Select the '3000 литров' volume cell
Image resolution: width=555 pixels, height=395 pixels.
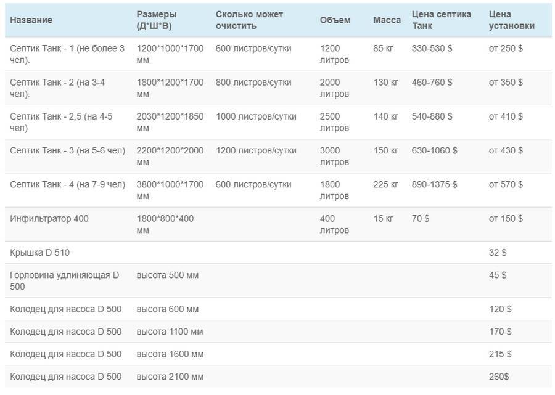(334, 157)
